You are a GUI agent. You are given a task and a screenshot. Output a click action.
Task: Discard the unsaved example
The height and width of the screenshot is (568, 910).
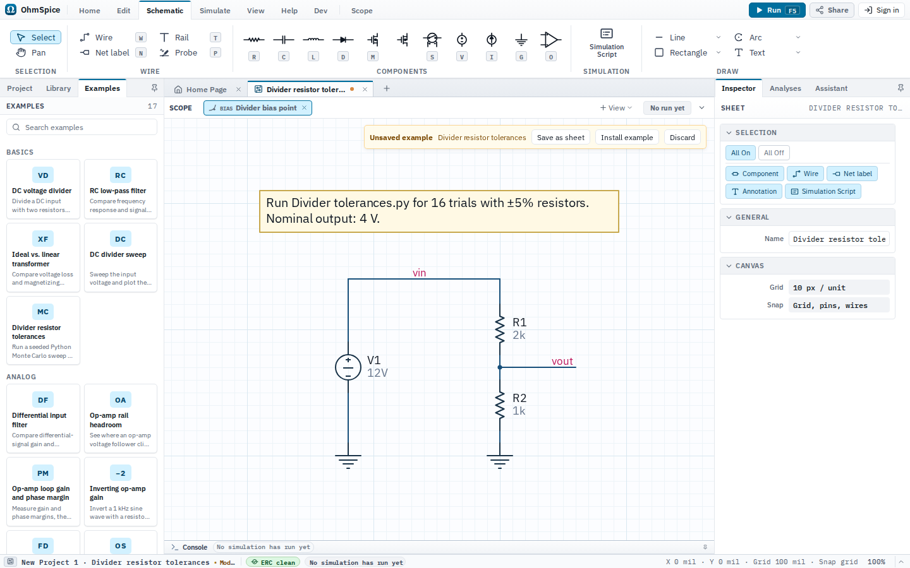[682, 138]
